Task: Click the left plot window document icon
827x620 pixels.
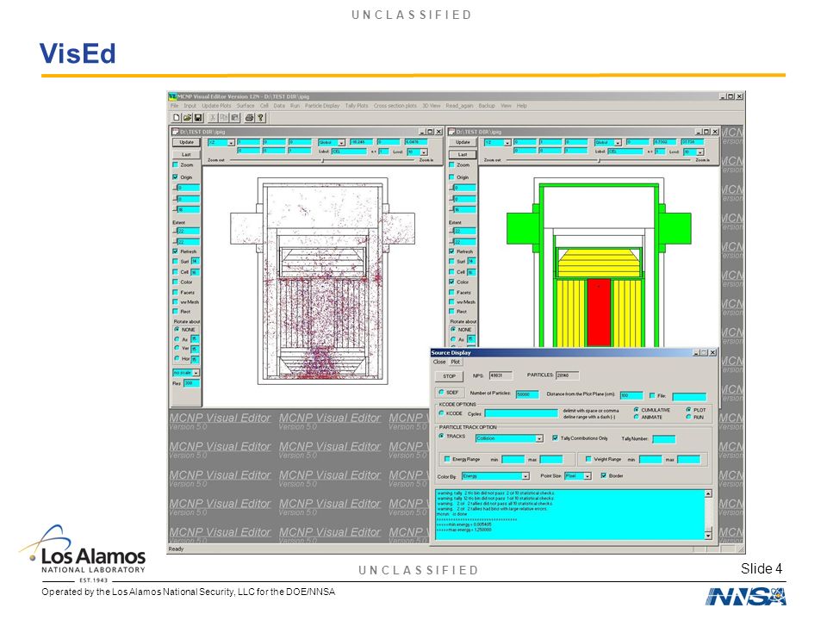Action: 175,132
